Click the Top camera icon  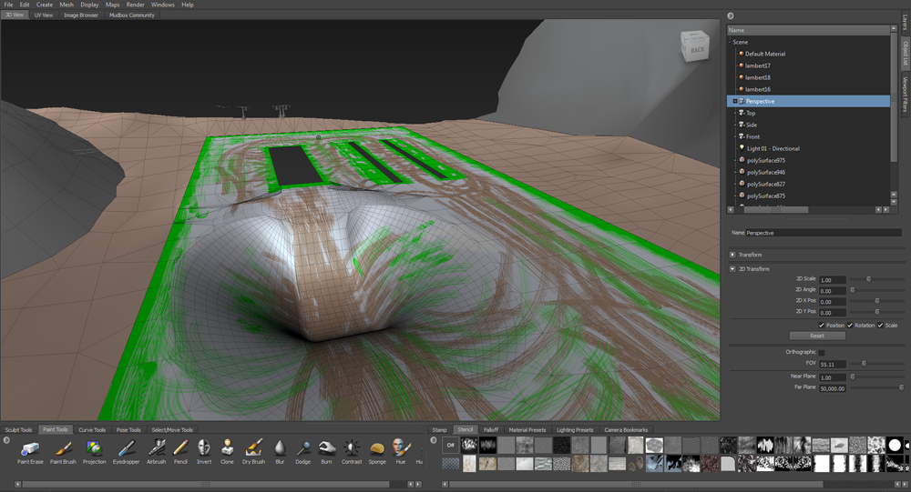(x=742, y=113)
